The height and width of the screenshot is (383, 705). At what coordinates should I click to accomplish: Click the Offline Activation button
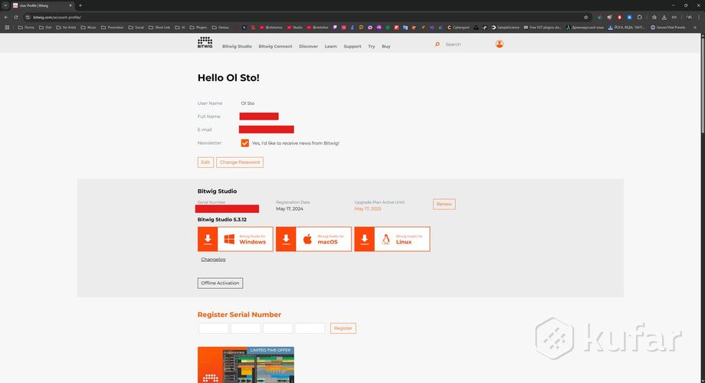point(221,283)
